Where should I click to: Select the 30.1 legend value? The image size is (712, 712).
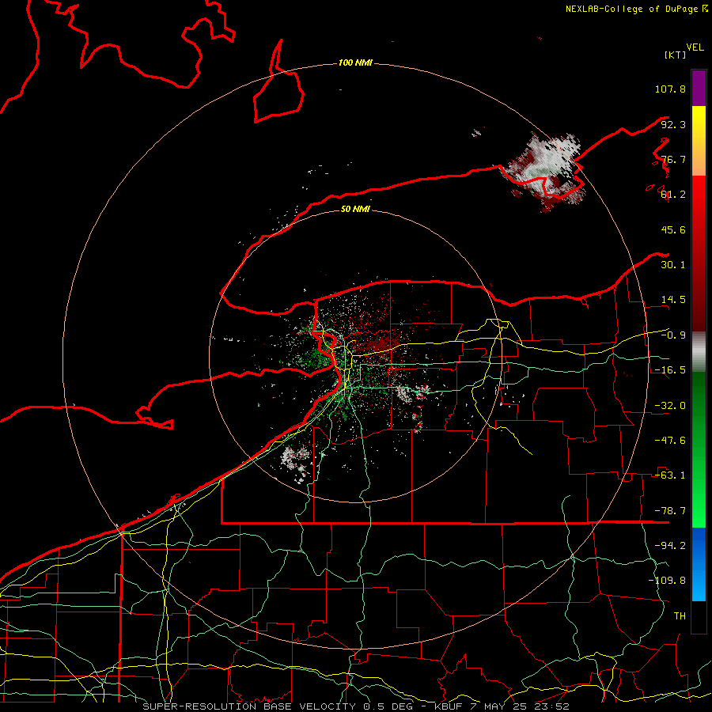[673, 265]
